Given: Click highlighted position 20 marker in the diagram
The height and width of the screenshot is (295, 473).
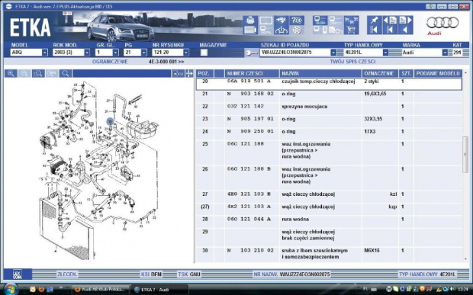Looking at the screenshot, I should (x=110, y=121).
